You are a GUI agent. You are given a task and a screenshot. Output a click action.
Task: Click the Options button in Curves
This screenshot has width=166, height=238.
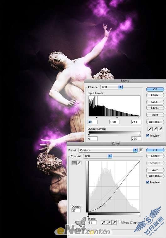155,176
